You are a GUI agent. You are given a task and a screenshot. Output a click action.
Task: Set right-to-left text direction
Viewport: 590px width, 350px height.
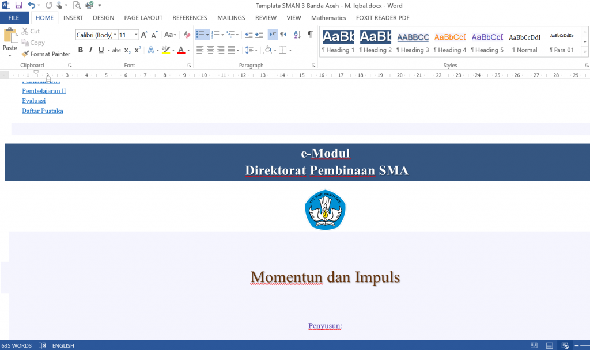pos(283,35)
